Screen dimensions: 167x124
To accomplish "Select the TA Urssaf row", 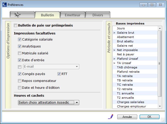I will (135, 63).
